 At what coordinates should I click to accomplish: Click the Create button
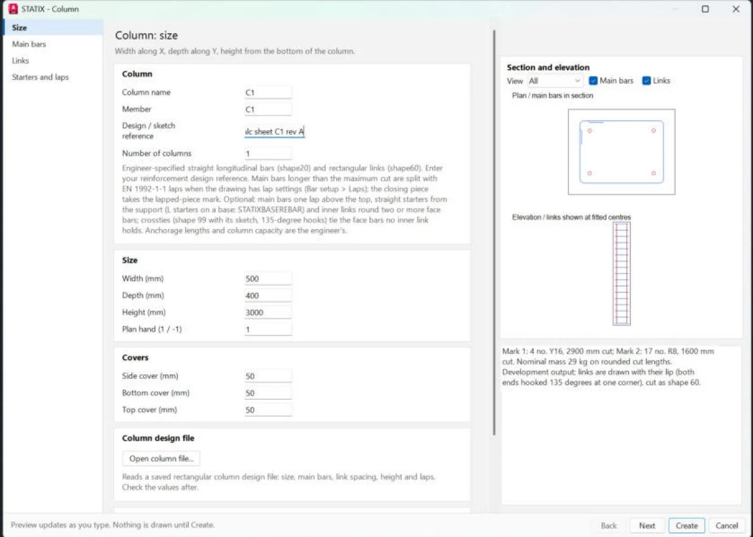(x=687, y=525)
